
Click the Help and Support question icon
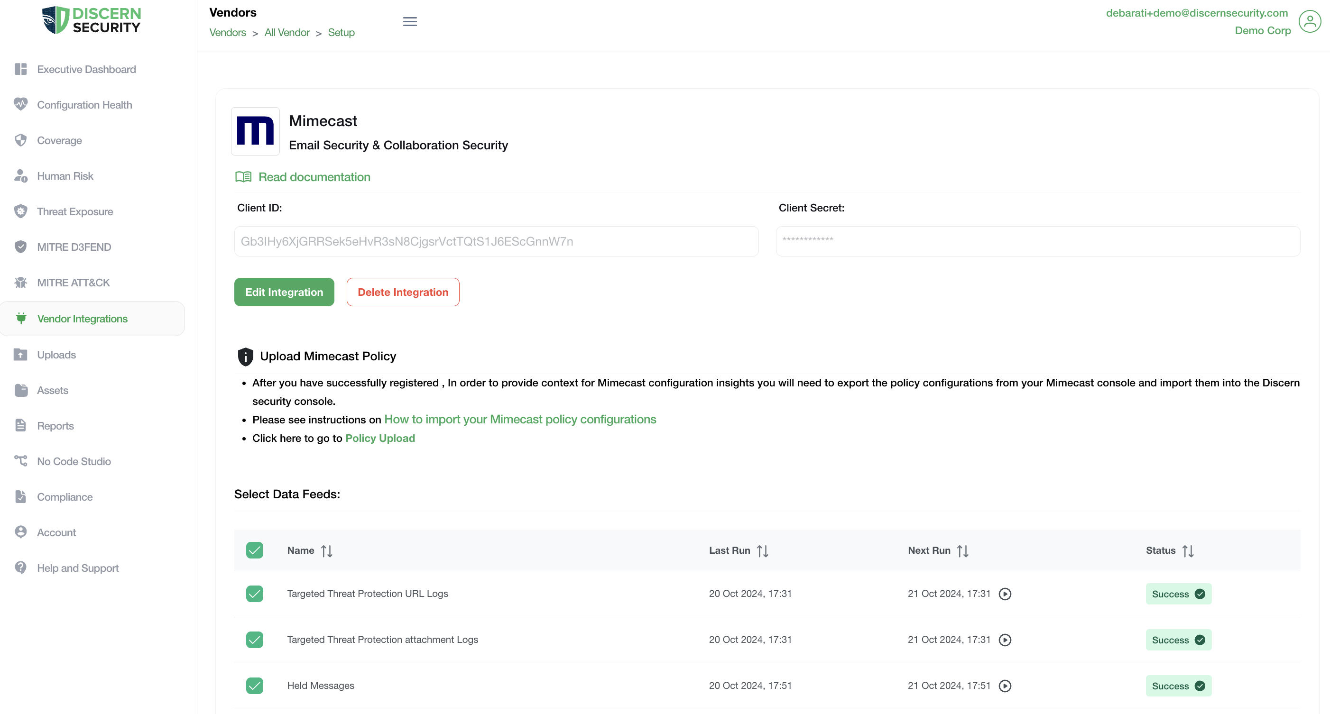click(x=21, y=568)
